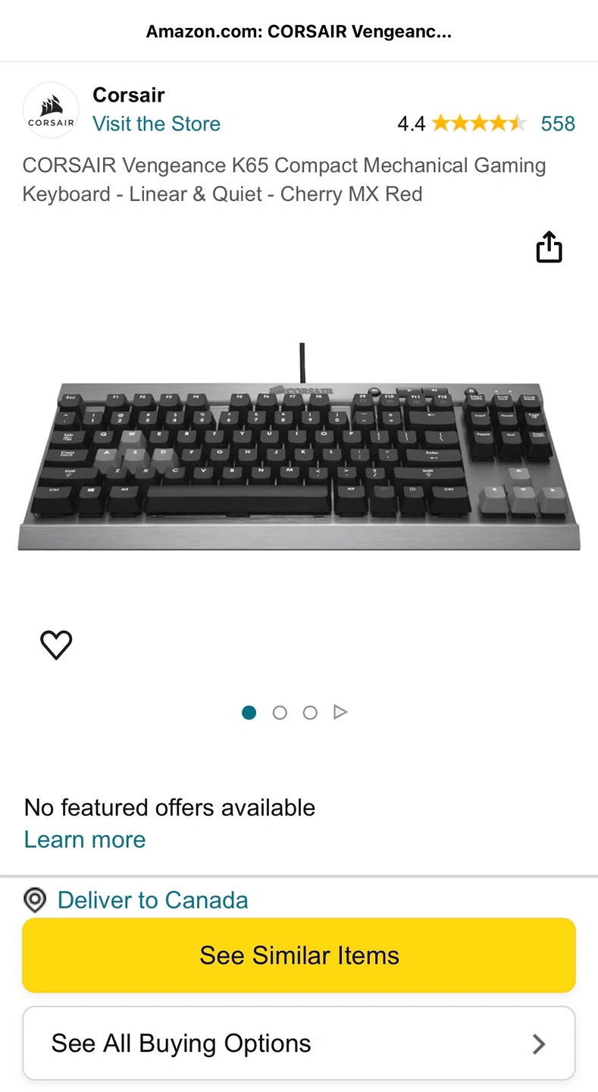
Task: Click the star rating graphic
Action: tap(479, 124)
